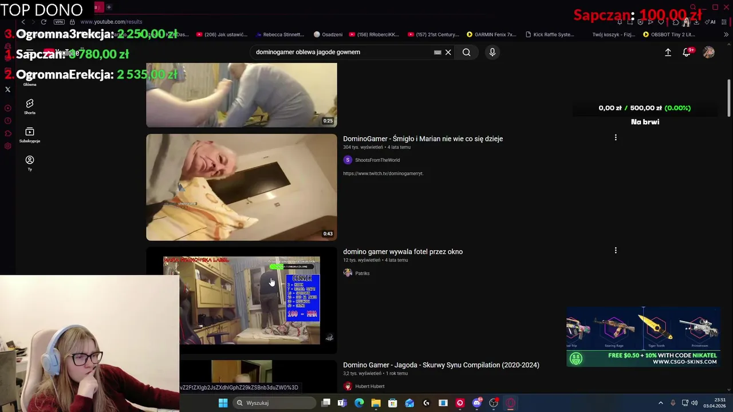Screen dimensions: 733x412
Task: Open Shorts in the YouTube sidebar
Action: tap(30, 106)
